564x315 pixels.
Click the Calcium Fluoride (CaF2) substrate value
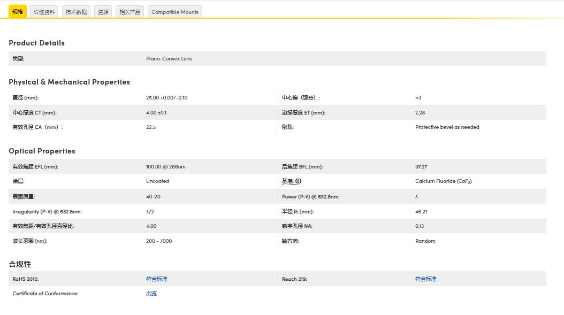tap(443, 181)
